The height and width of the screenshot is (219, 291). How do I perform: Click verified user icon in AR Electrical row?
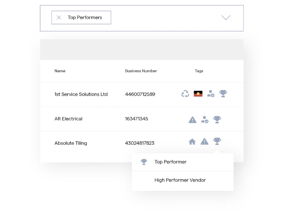[204, 120]
